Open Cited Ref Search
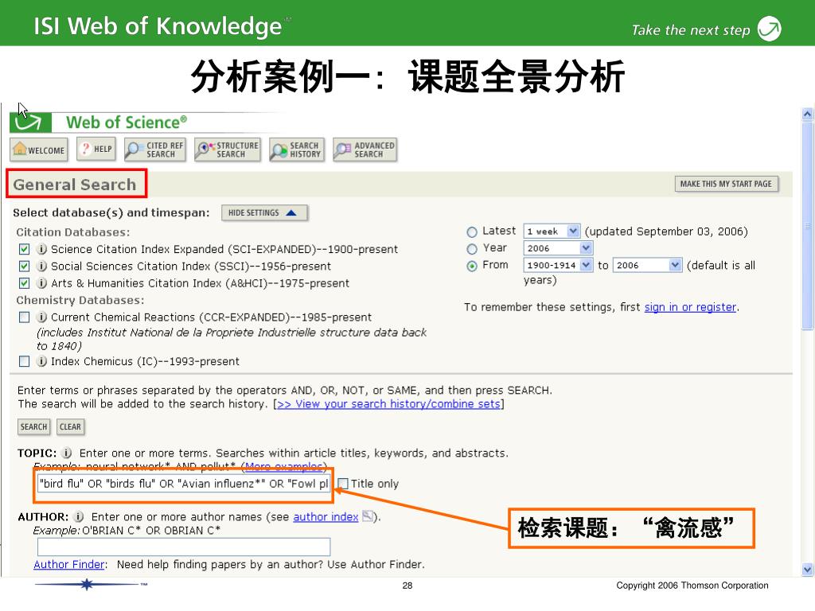Screen dimensions: 815x611 coord(155,150)
